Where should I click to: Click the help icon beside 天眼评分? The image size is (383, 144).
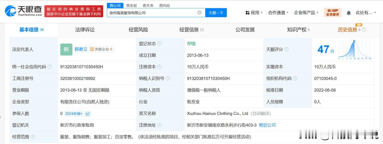(x=287, y=49)
